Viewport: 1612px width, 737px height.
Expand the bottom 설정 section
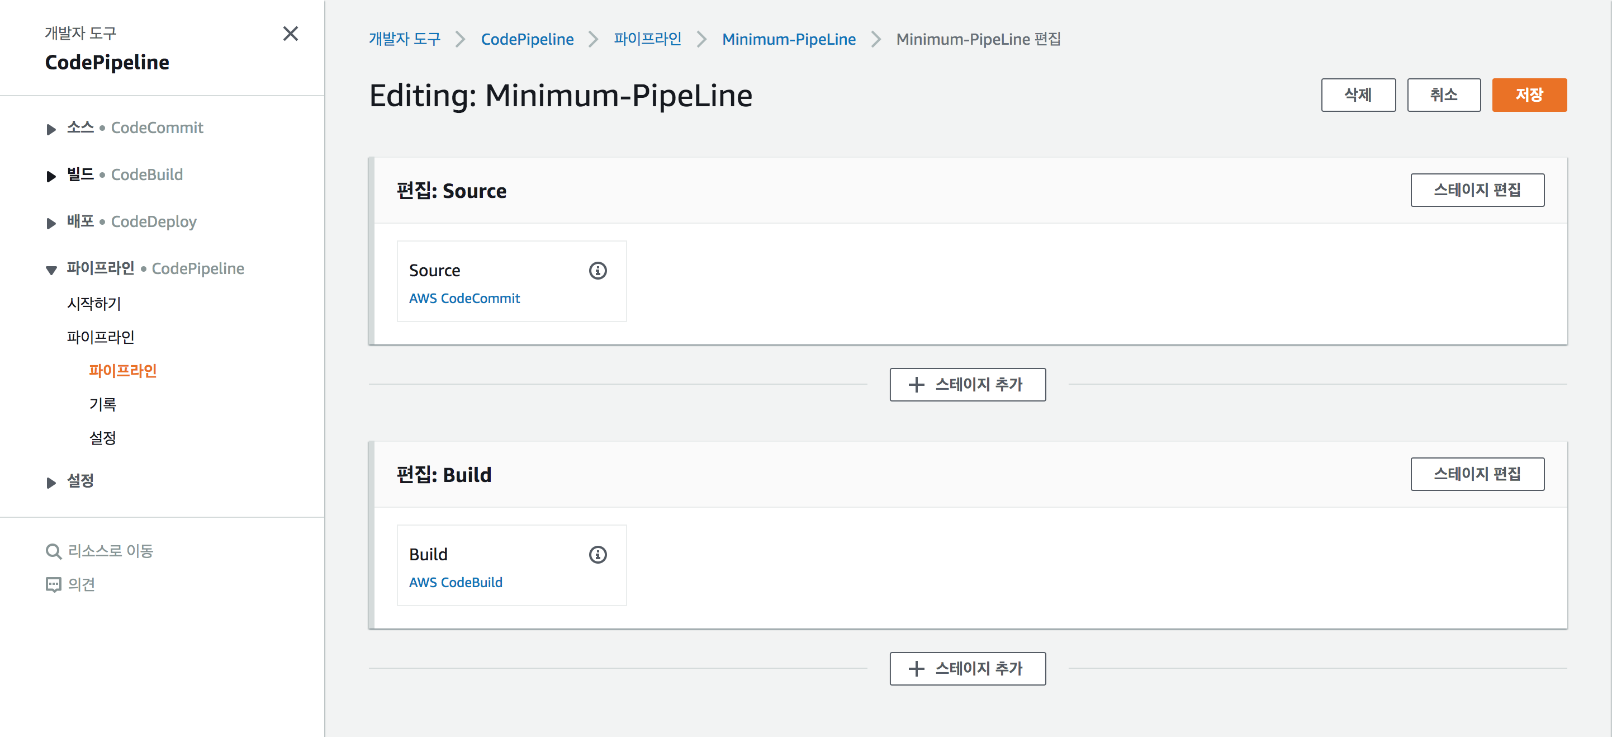[x=51, y=481]
